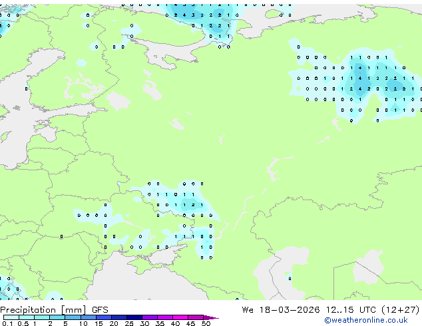Select the "Precipitation [mm] GFS" title text
422x326 pixels.
click(54, 310)
